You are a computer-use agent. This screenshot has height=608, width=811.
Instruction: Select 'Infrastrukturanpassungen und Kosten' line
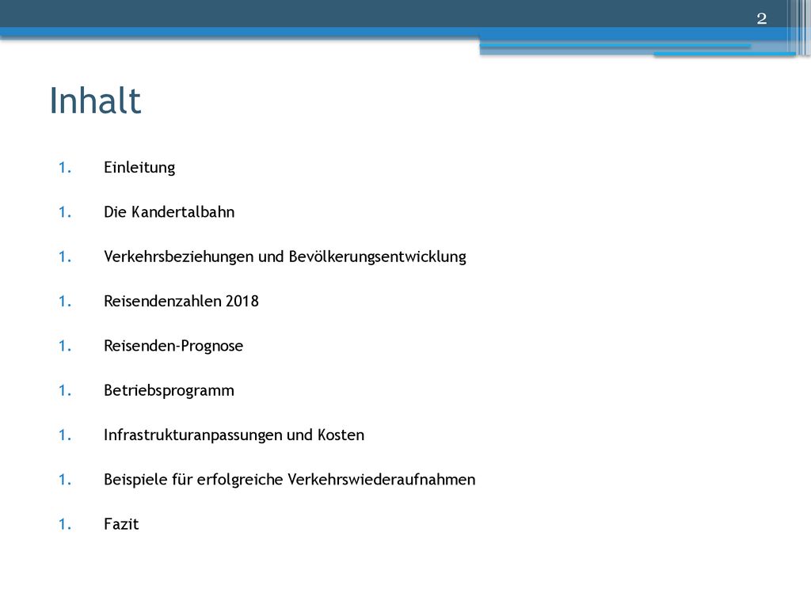pyautogui.click(x=234, y=435)
